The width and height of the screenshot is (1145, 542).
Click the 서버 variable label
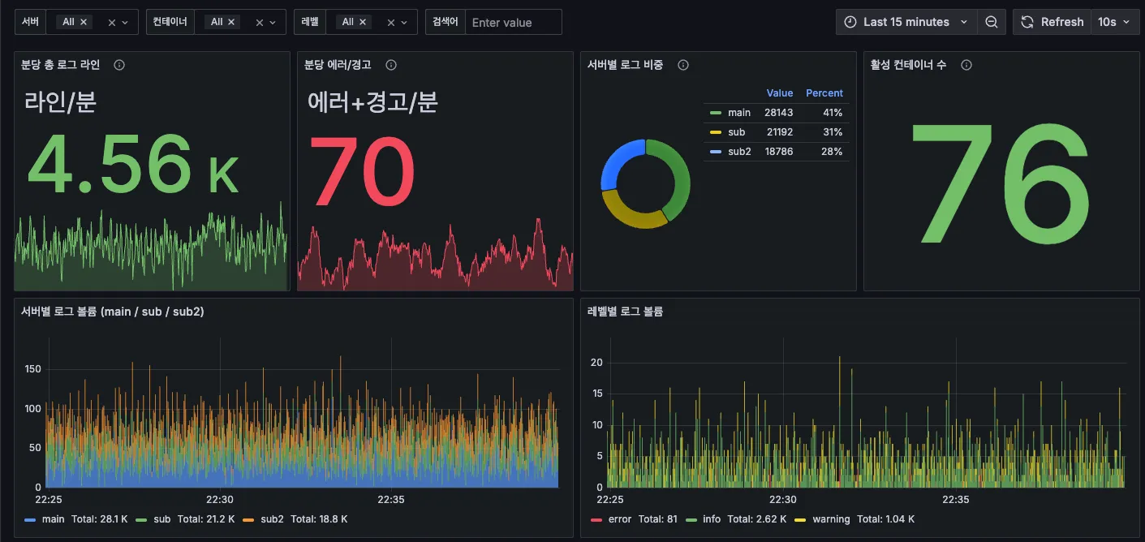click(31, 22)
